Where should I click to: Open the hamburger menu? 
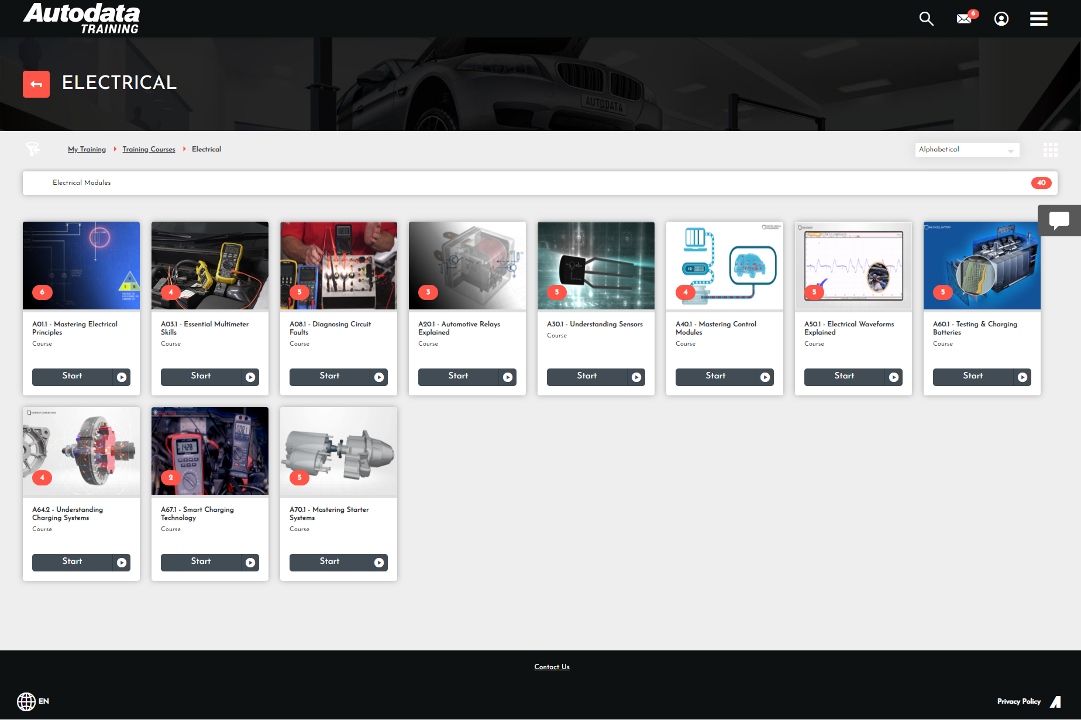[1039, 18]
